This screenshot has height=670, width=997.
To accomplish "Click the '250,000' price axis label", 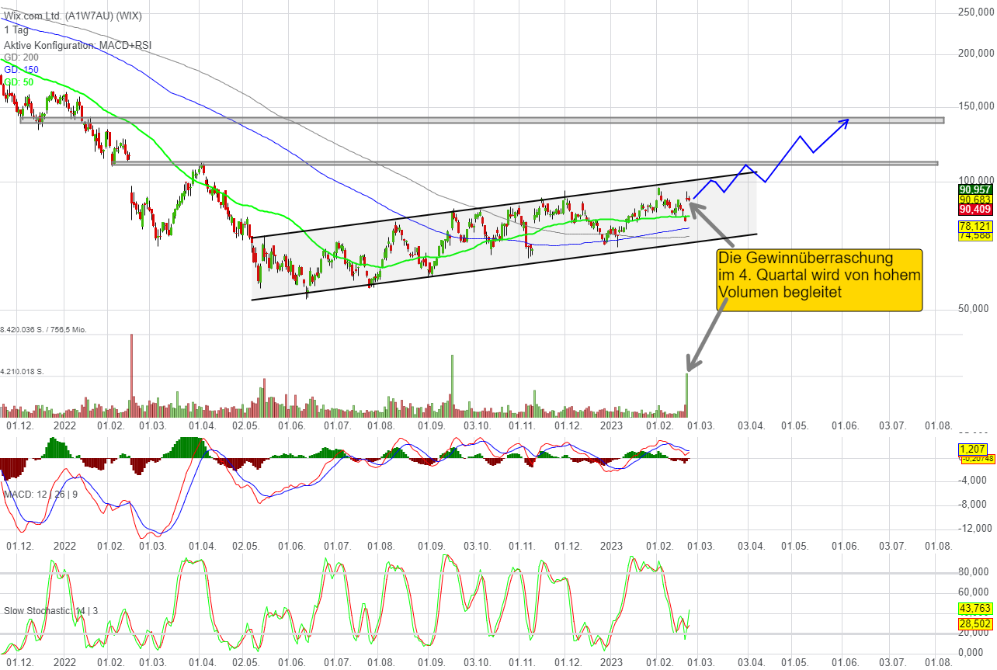I will click(978, 12).
